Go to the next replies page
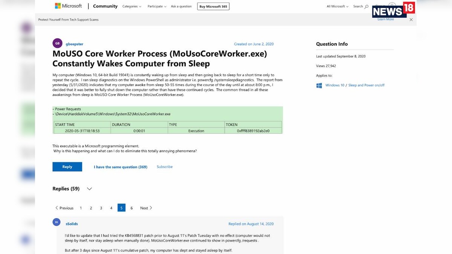 point(146,208)
